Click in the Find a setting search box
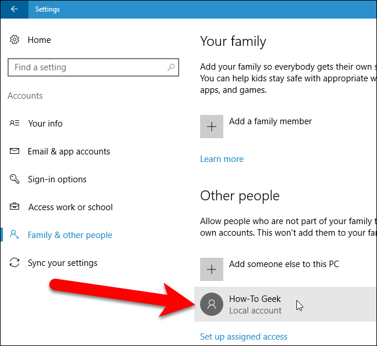377x346 pixels. click(87, 67)
